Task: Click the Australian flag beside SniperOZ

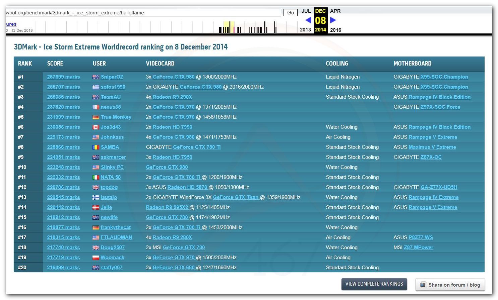Action: (x=96, y=77)
